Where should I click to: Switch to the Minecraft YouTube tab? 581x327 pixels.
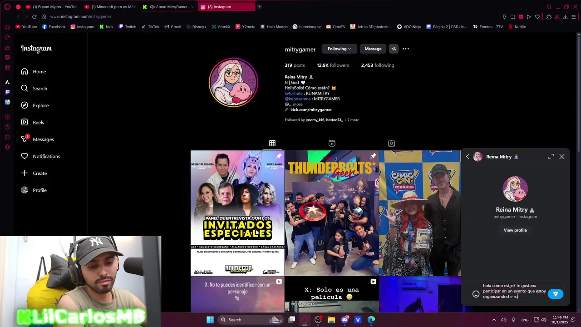coord(110,7)
